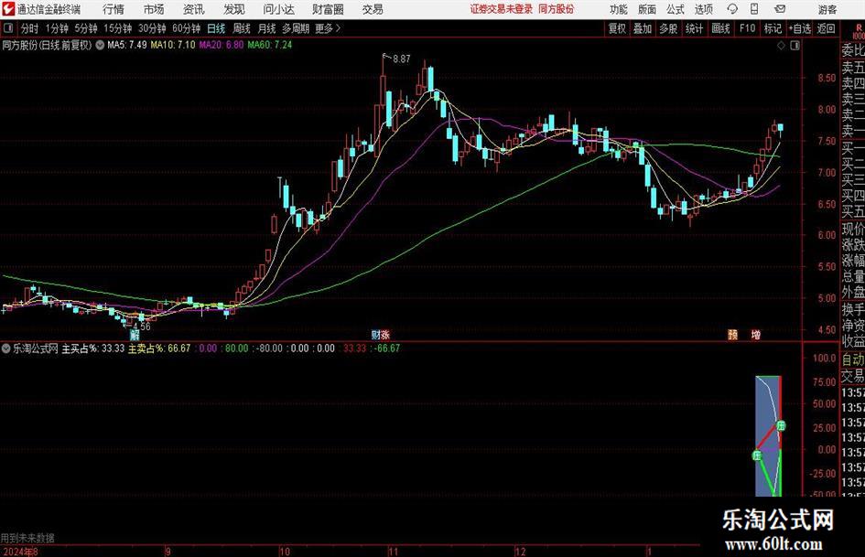The image size is (865, 557).
Task: Toggle the left sidebar panel icon
Action: (8, 28)
